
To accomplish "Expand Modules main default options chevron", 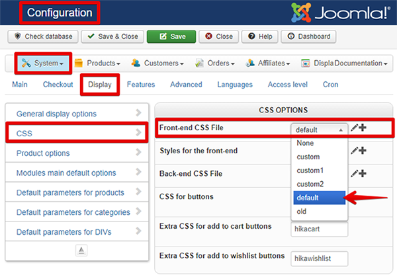I will point(138,172).
